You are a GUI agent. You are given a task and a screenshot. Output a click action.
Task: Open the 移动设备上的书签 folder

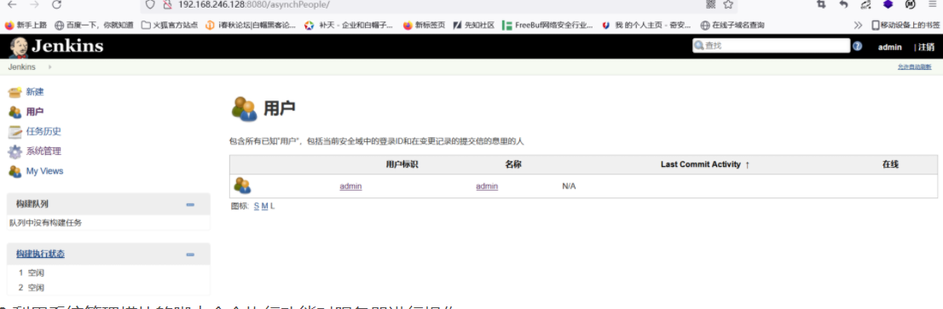click(x=905, y=26)
